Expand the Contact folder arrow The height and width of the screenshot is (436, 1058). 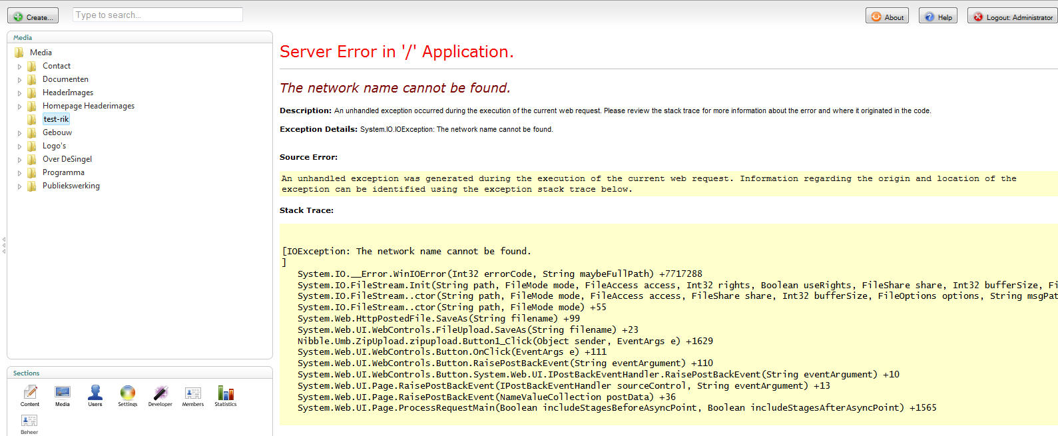point(19,67)
